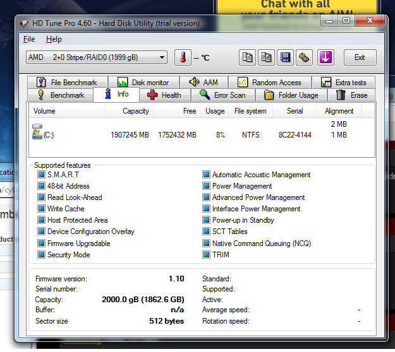Click the copy text to clipboard icon
This screenshot has height=352, width=395.
(247, 57)
